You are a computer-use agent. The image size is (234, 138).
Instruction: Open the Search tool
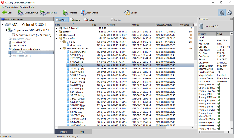click(x=131, y=13)
